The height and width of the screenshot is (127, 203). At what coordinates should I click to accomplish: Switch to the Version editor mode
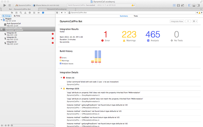183,5
